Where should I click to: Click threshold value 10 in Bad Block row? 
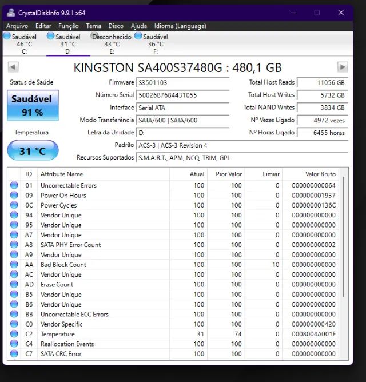[x=276, y=265]
